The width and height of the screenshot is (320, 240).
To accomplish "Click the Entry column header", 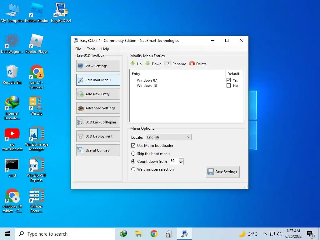I will point(177,74).
